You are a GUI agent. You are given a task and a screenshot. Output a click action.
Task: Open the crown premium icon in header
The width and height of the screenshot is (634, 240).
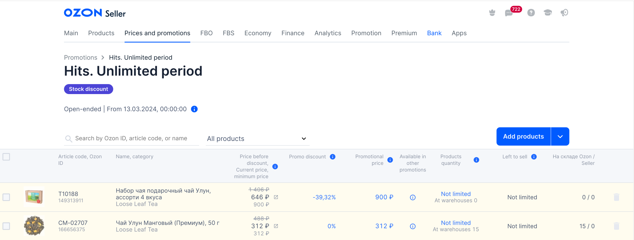(492, 13)
